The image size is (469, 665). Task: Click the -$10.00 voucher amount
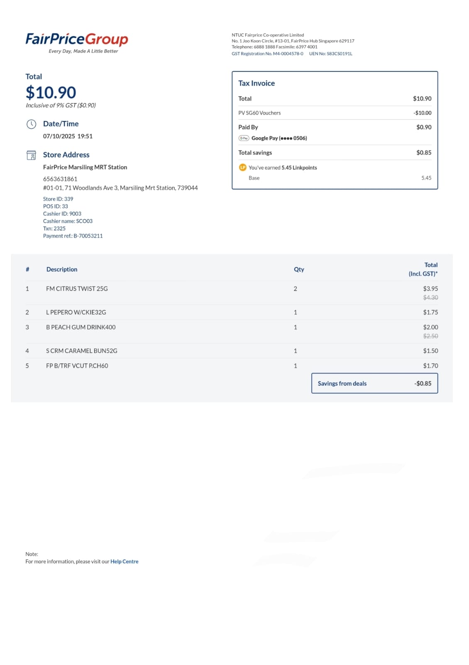coord(422,113)
